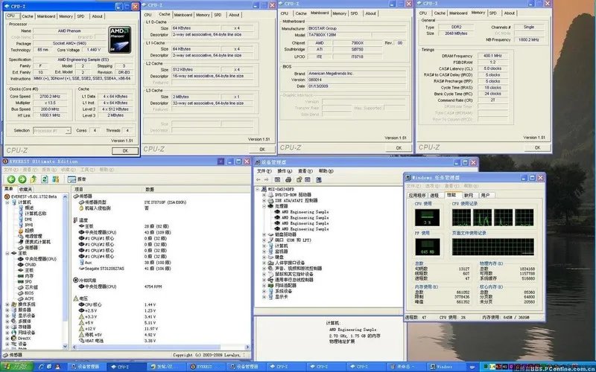Click EVEREST's green forward arrow icon

pyautogui.click(x=22, y=179)
